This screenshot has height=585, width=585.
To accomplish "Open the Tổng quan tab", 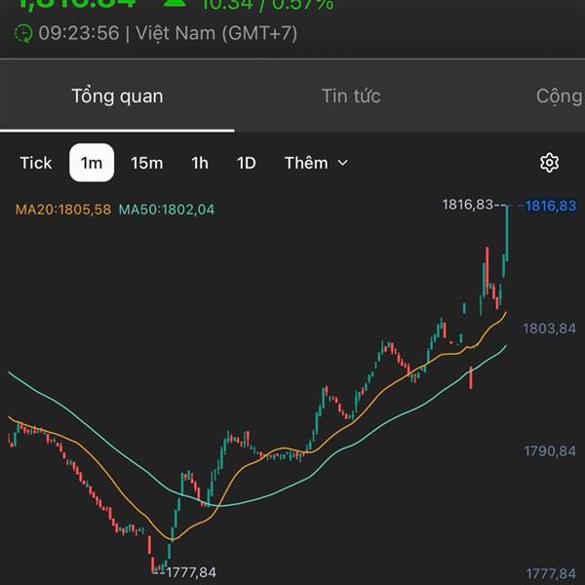I will click(x=117, y=96).
